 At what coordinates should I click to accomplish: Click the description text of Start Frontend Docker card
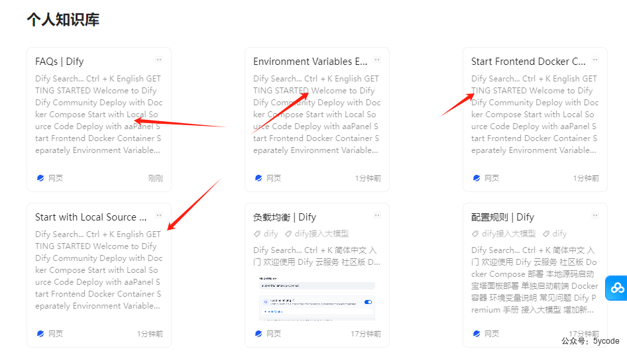click(535, 115)
